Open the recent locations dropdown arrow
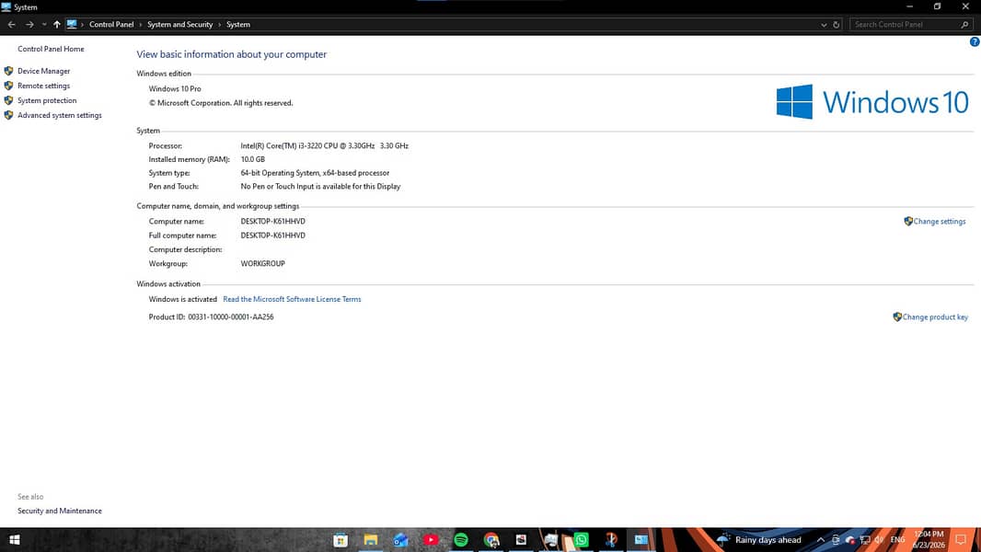The width and height of the screenshot is (981, 552). (44, 25)
